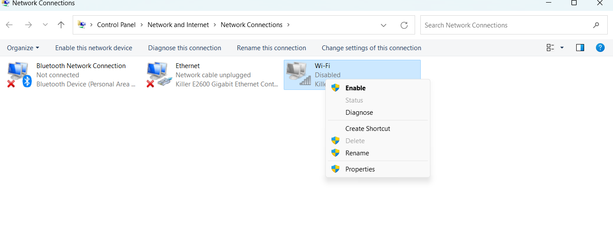The width and height of the screenshot is (613, 240).
Task: Click the Refresh icon beside address bar
Action: coord(404,25)
